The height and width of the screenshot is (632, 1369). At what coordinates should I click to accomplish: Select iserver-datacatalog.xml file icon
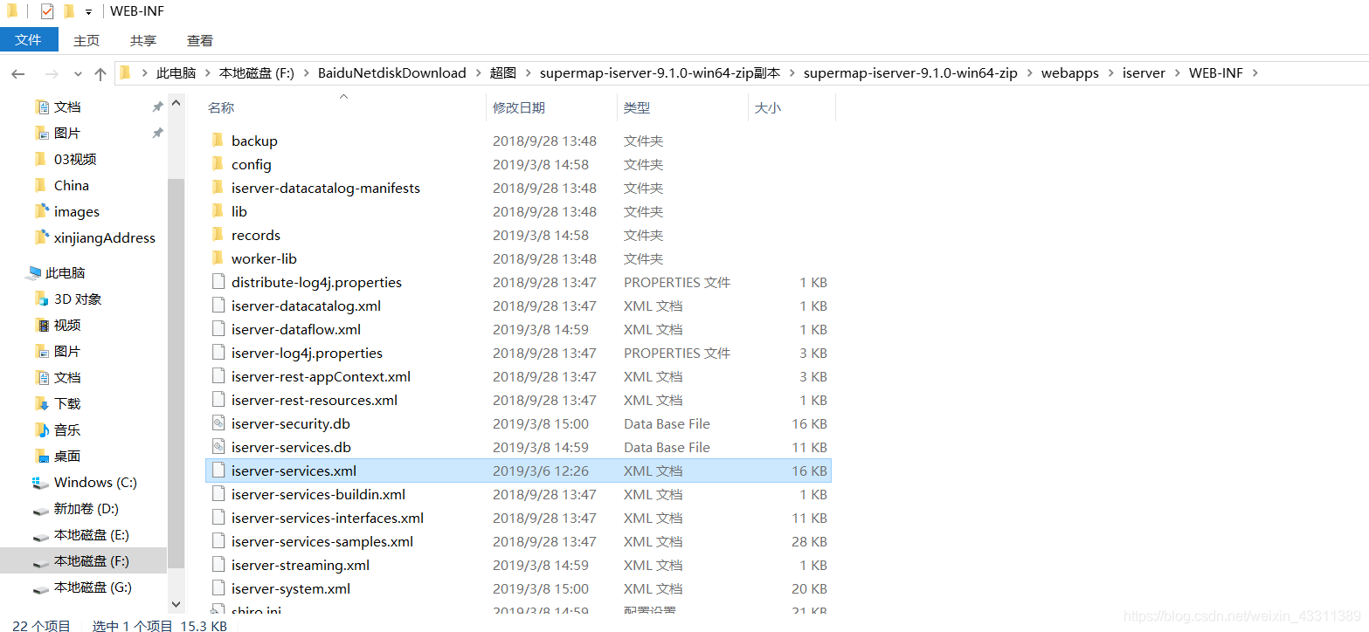pyautogui.click(x=218, y=306)
